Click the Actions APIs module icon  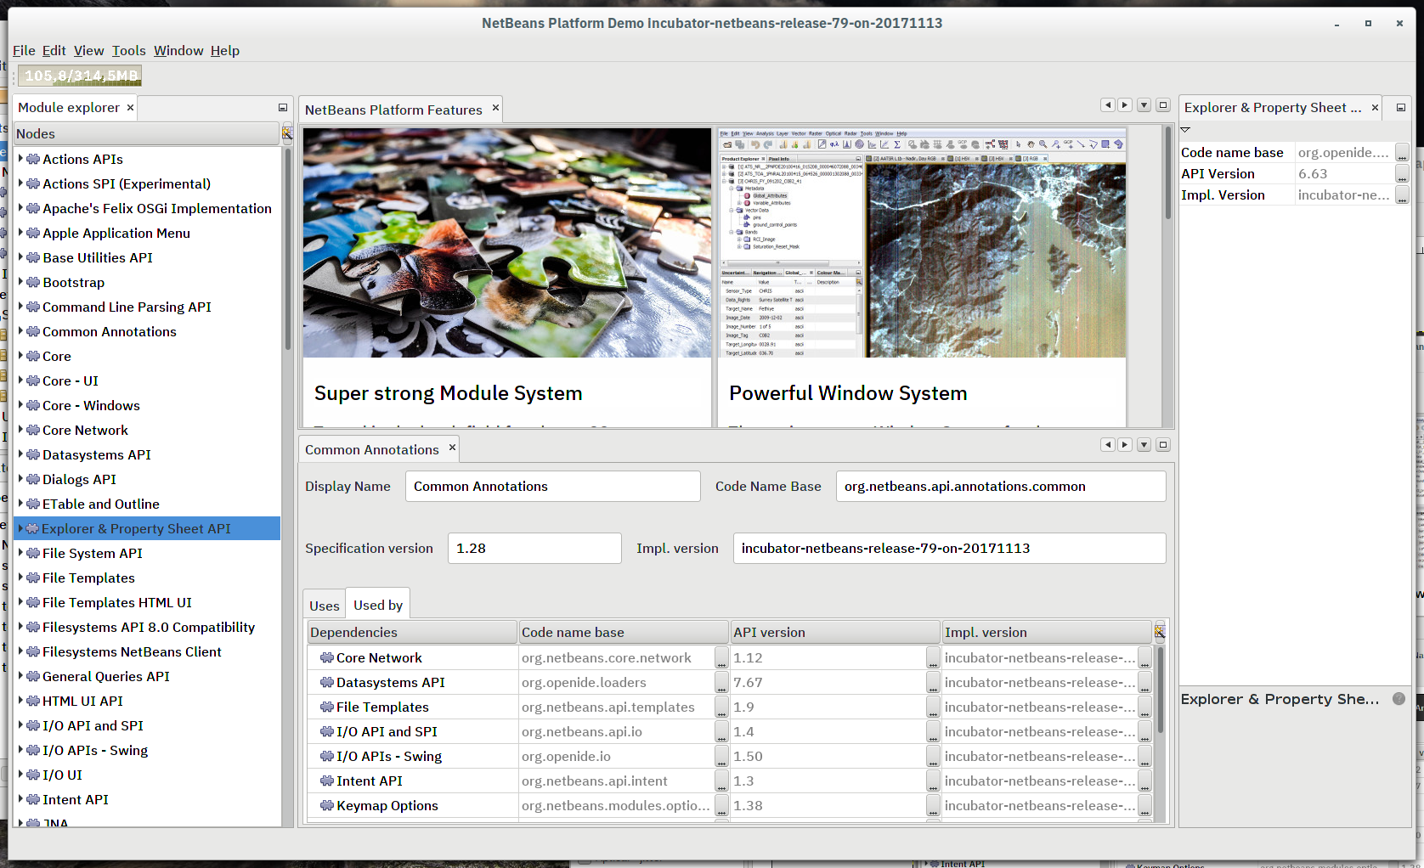click(x=33, y=159)
